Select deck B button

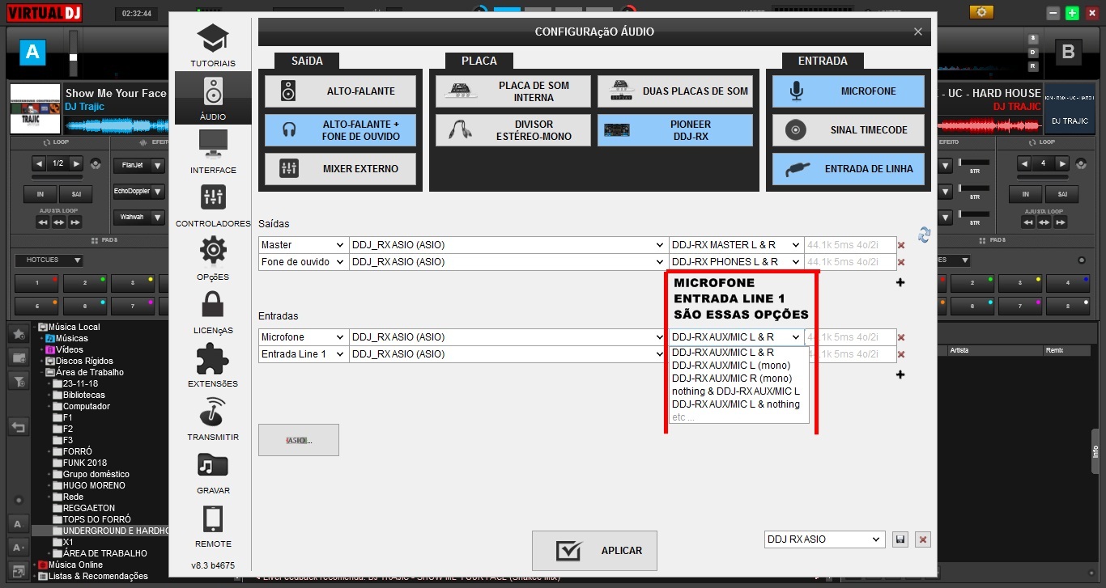pyautogui.click(x=1068, y=53)
